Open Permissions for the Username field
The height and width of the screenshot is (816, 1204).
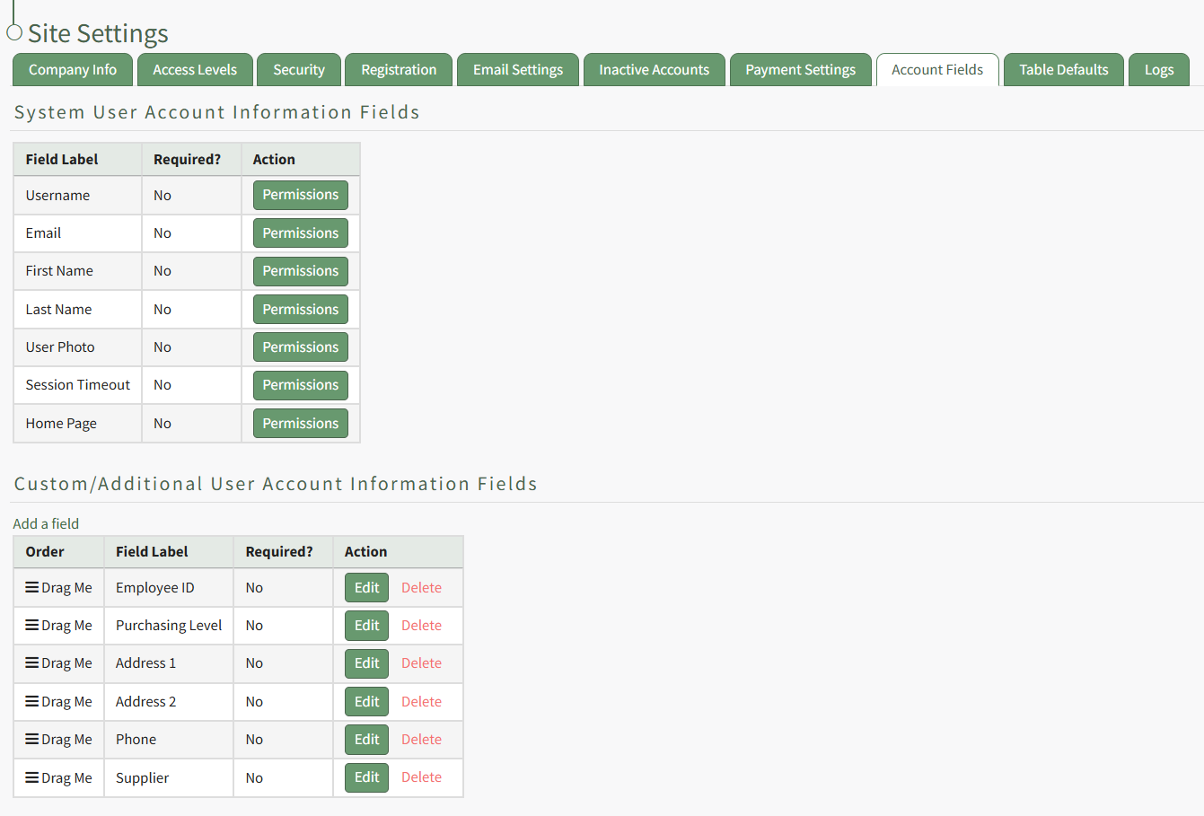tap(300, 195)
